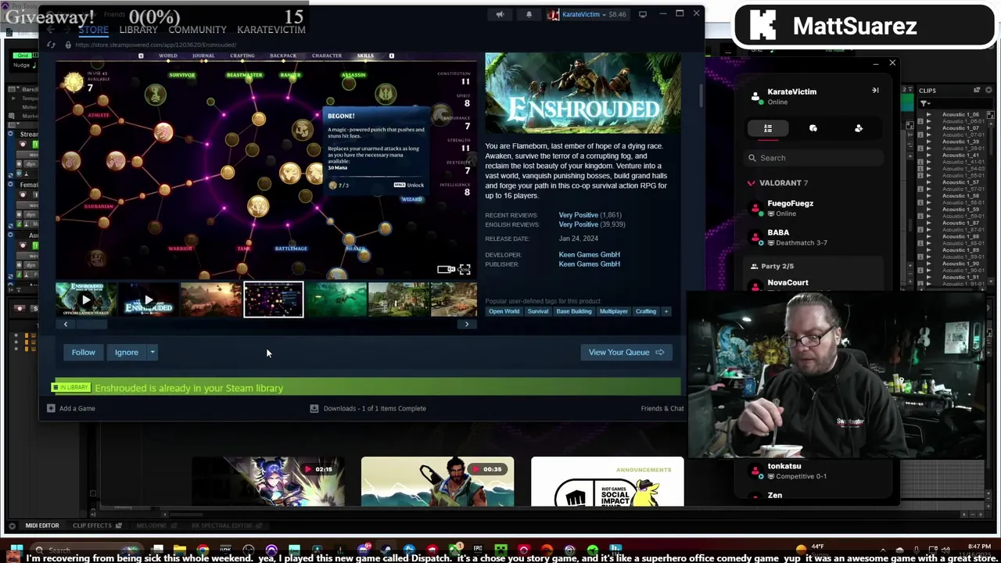1001x563 pixels.
Task: Select the sunset landscape screenshot thumbnail
Action: point(211,300)
